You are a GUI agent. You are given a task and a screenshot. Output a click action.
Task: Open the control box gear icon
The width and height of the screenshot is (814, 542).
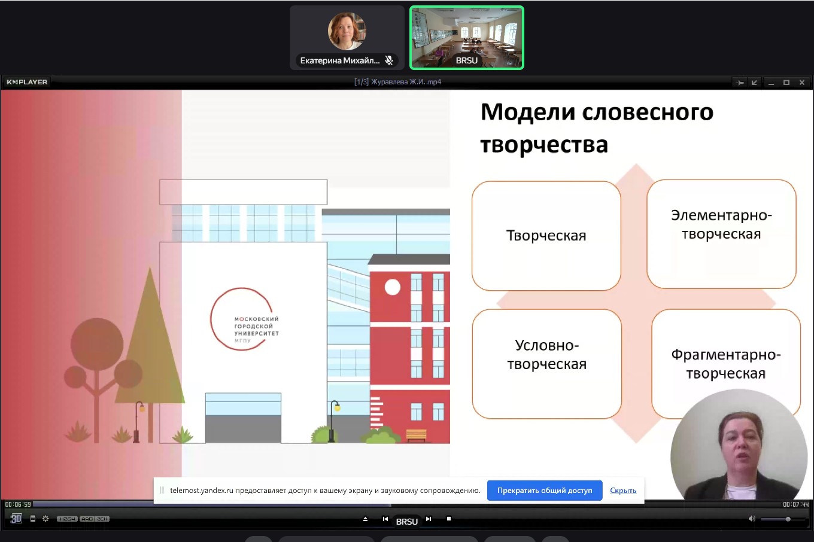click(x=45, y=519)
